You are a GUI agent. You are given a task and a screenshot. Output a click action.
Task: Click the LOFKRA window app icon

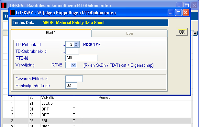4,5
